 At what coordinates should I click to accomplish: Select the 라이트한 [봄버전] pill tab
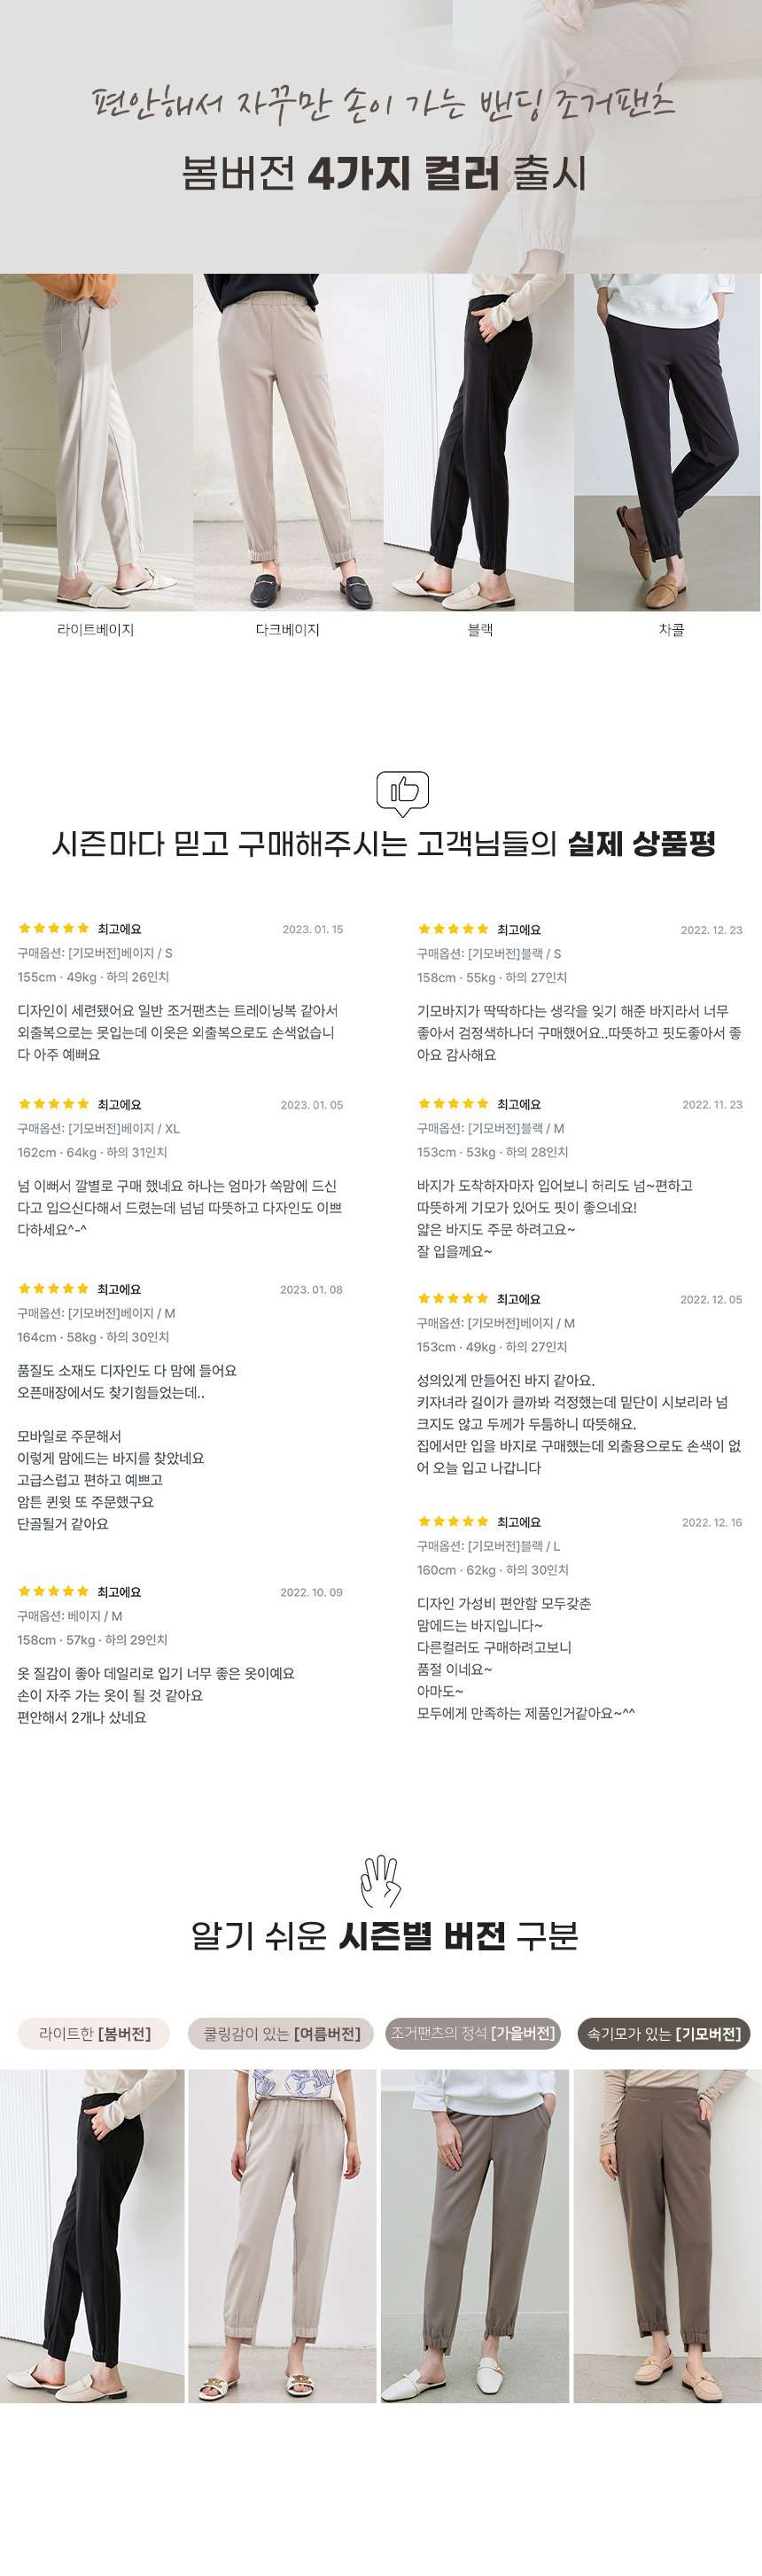[x=94, y=2033]
